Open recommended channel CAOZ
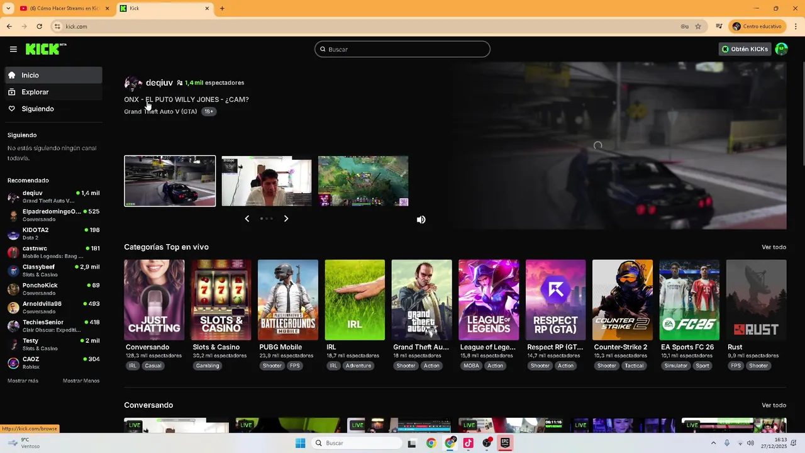805x453 pixels. 53,362
